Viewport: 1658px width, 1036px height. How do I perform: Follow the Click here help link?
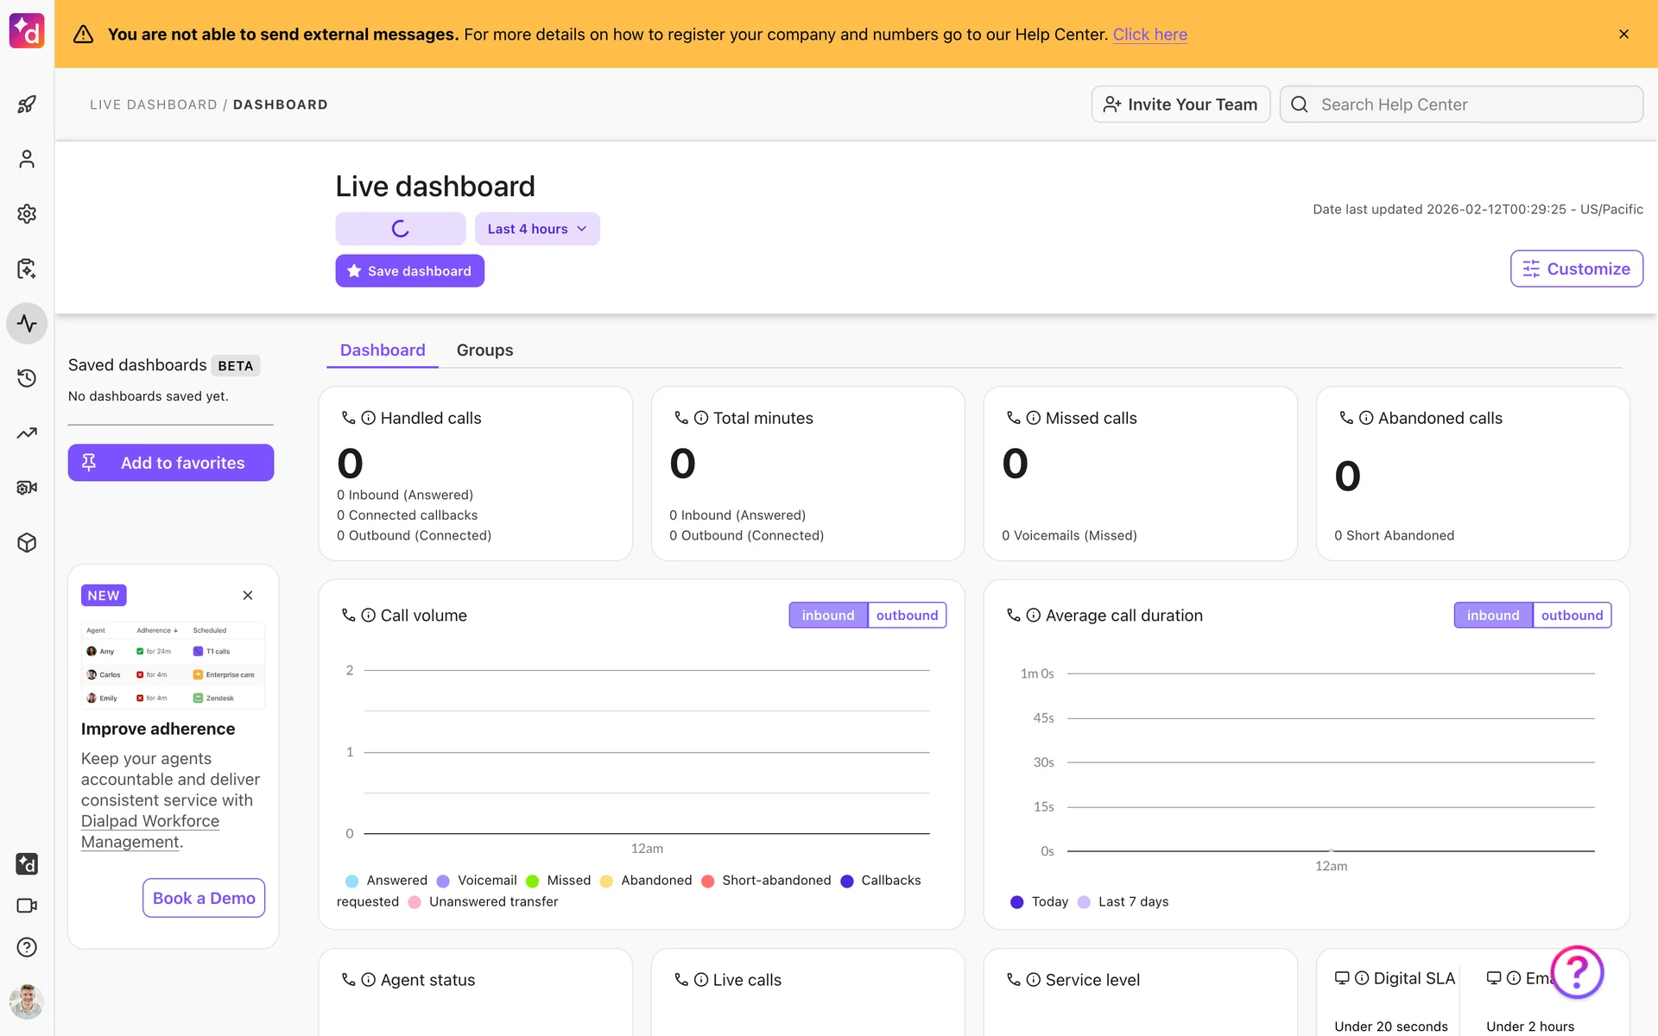pyautogui.click(x=1149, y=35)
